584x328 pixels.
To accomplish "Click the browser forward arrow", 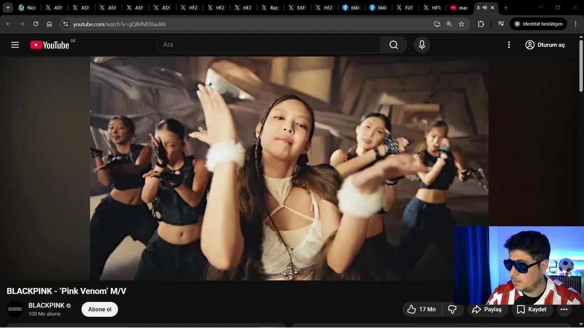I will point(22,24).
